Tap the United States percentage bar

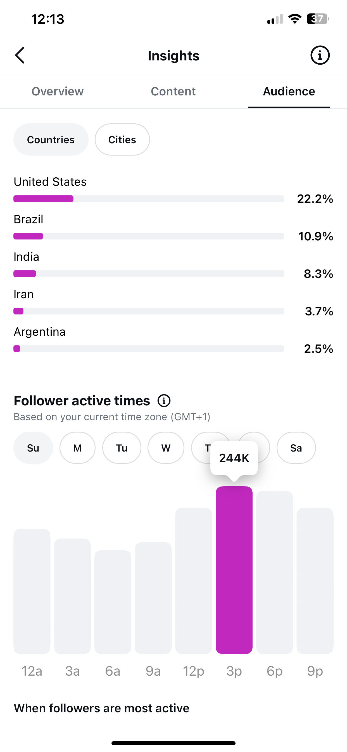[x=149, y=199]
